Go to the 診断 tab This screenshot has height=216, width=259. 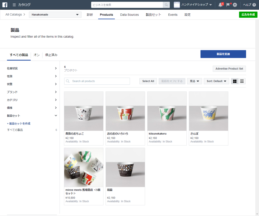point(90,15)
